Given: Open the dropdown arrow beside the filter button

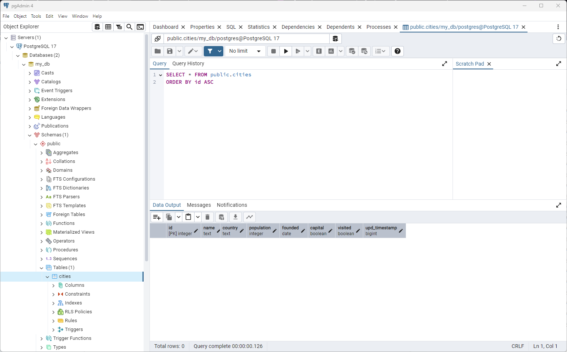Looking at the screenshot, I should point(220,51).
